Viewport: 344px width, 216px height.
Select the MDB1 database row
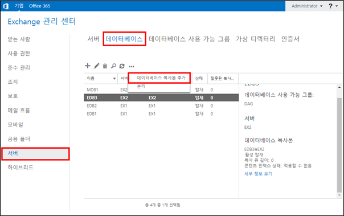pos(161,89)
